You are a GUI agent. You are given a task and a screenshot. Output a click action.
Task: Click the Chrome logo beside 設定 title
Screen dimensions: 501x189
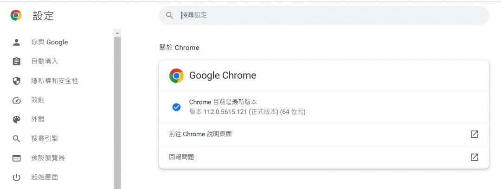click(16, 16)
